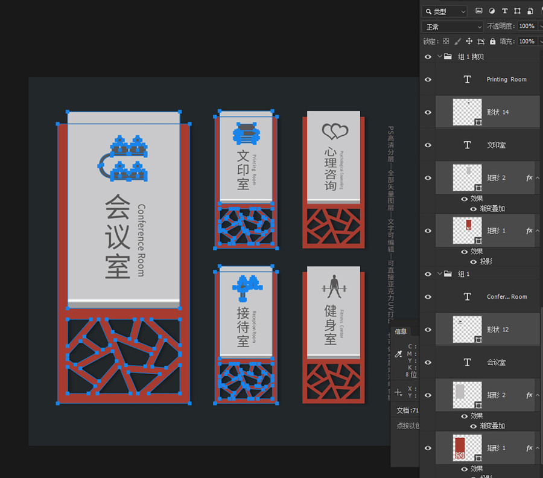Click the 接待室 text on the canvas
Screen dimensions: 543x478
(x=243, y=327)
